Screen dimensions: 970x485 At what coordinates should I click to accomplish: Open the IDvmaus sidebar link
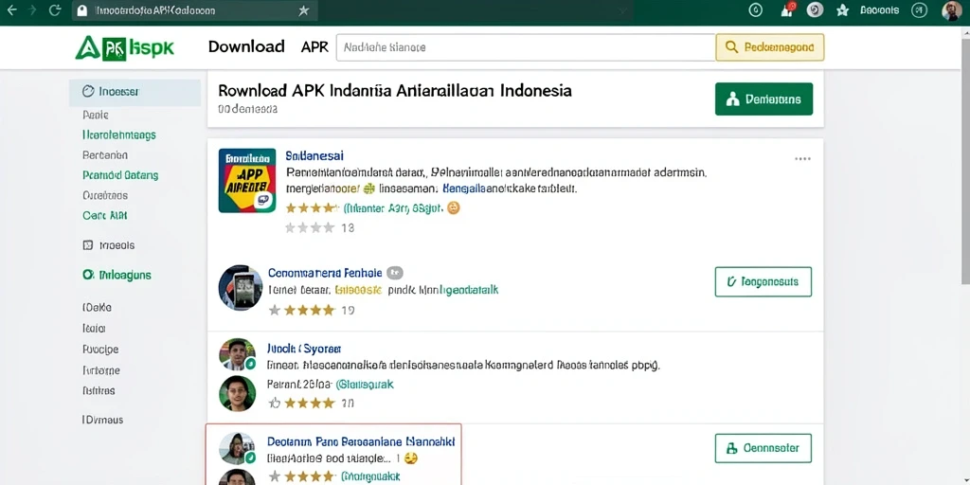(102, 420)
